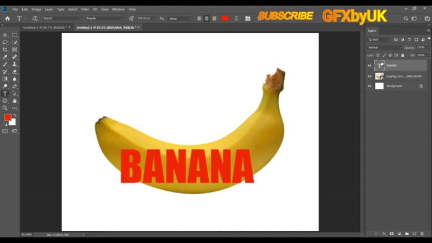
Task: Select the Crop tool in toolbar
Action: 5,49
